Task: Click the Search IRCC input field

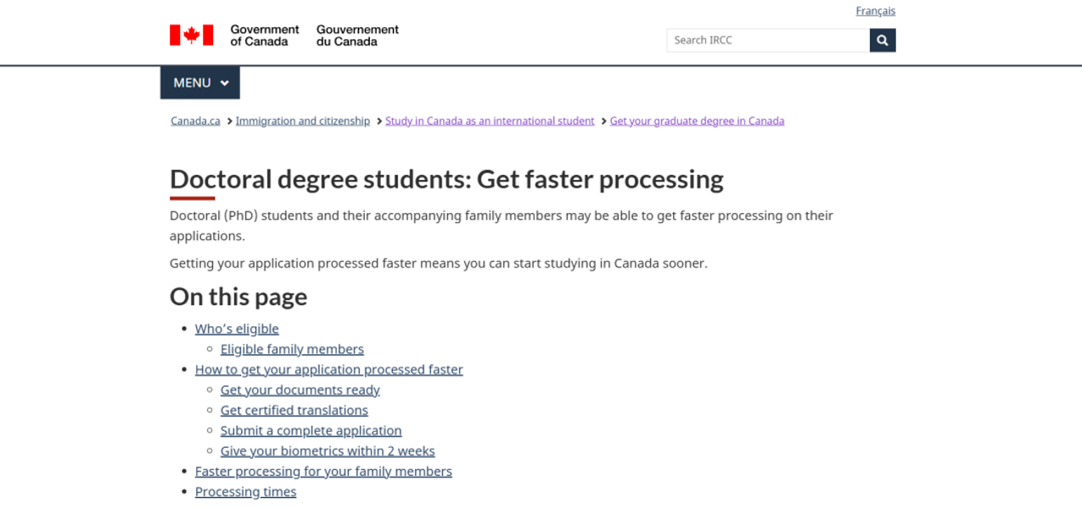Action: (x=768, y=40)
